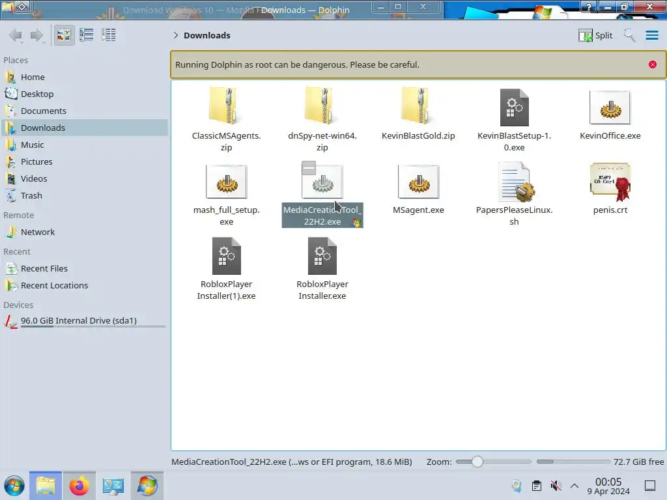Open the Dolphin window menu icon in titlebar
The image size is (667, 500).
(8, 7)
